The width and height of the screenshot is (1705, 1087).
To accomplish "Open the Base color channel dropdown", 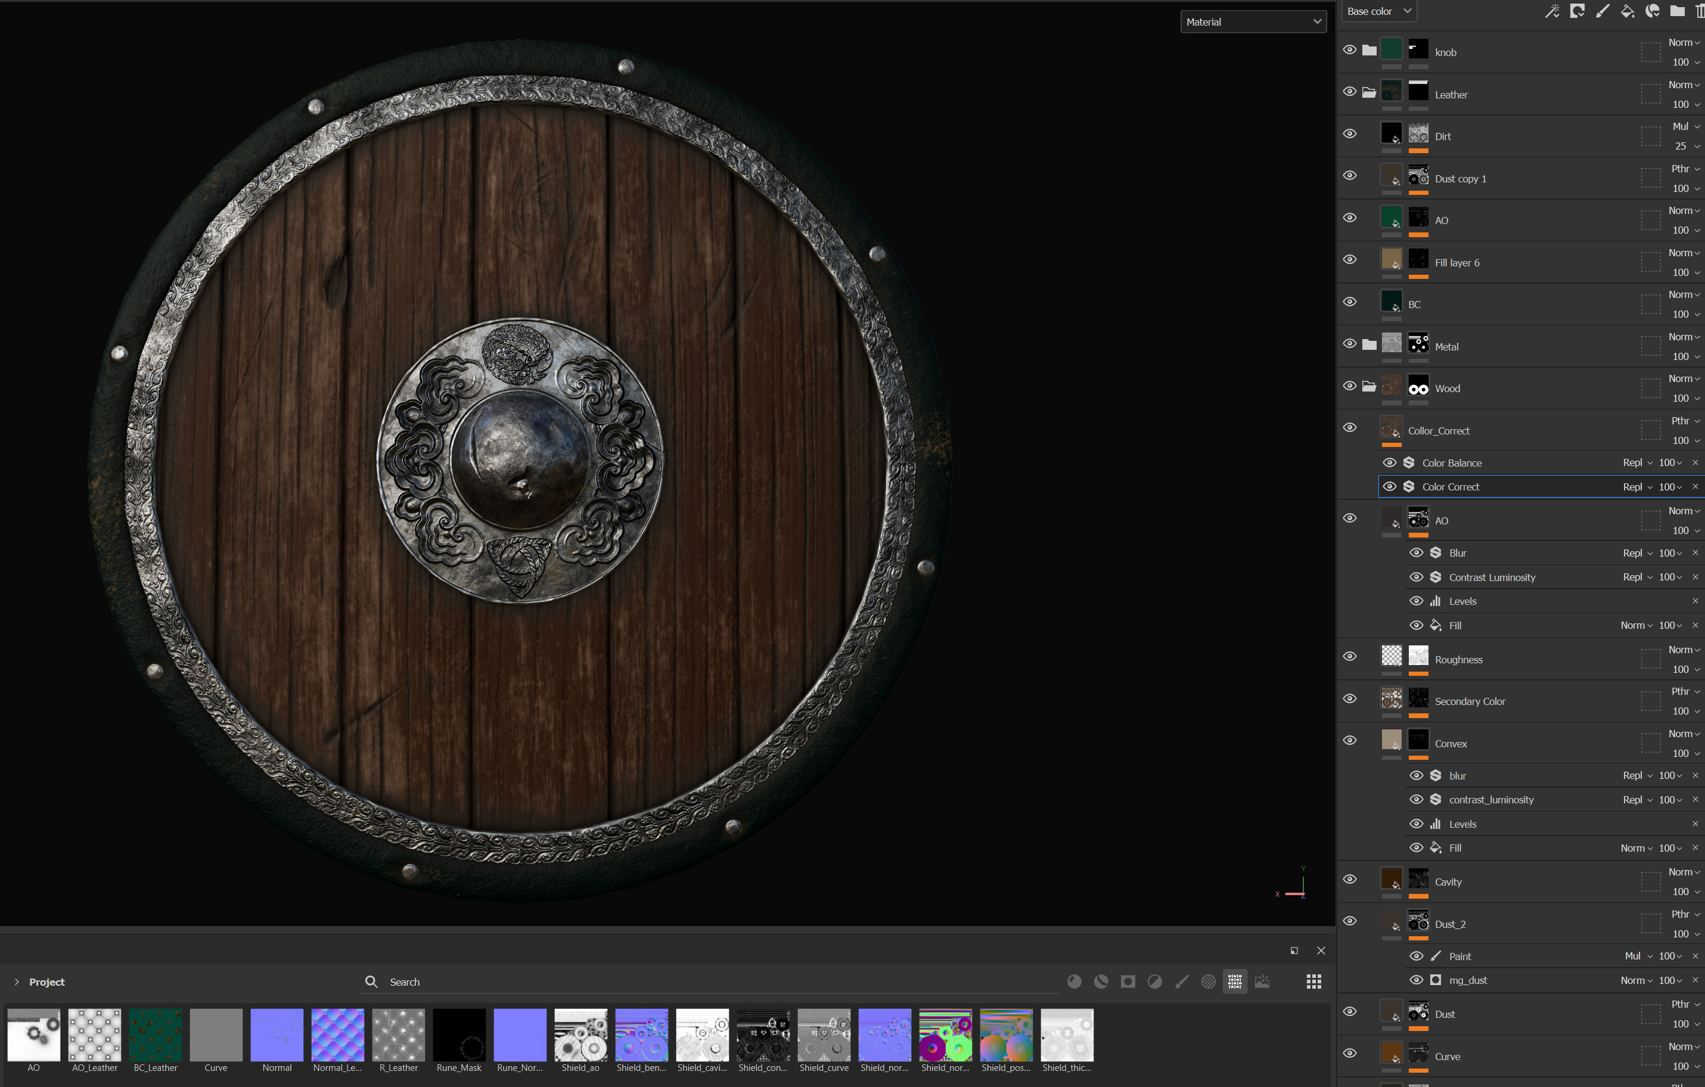I will pyautogui.click(x=1378, y=11).
